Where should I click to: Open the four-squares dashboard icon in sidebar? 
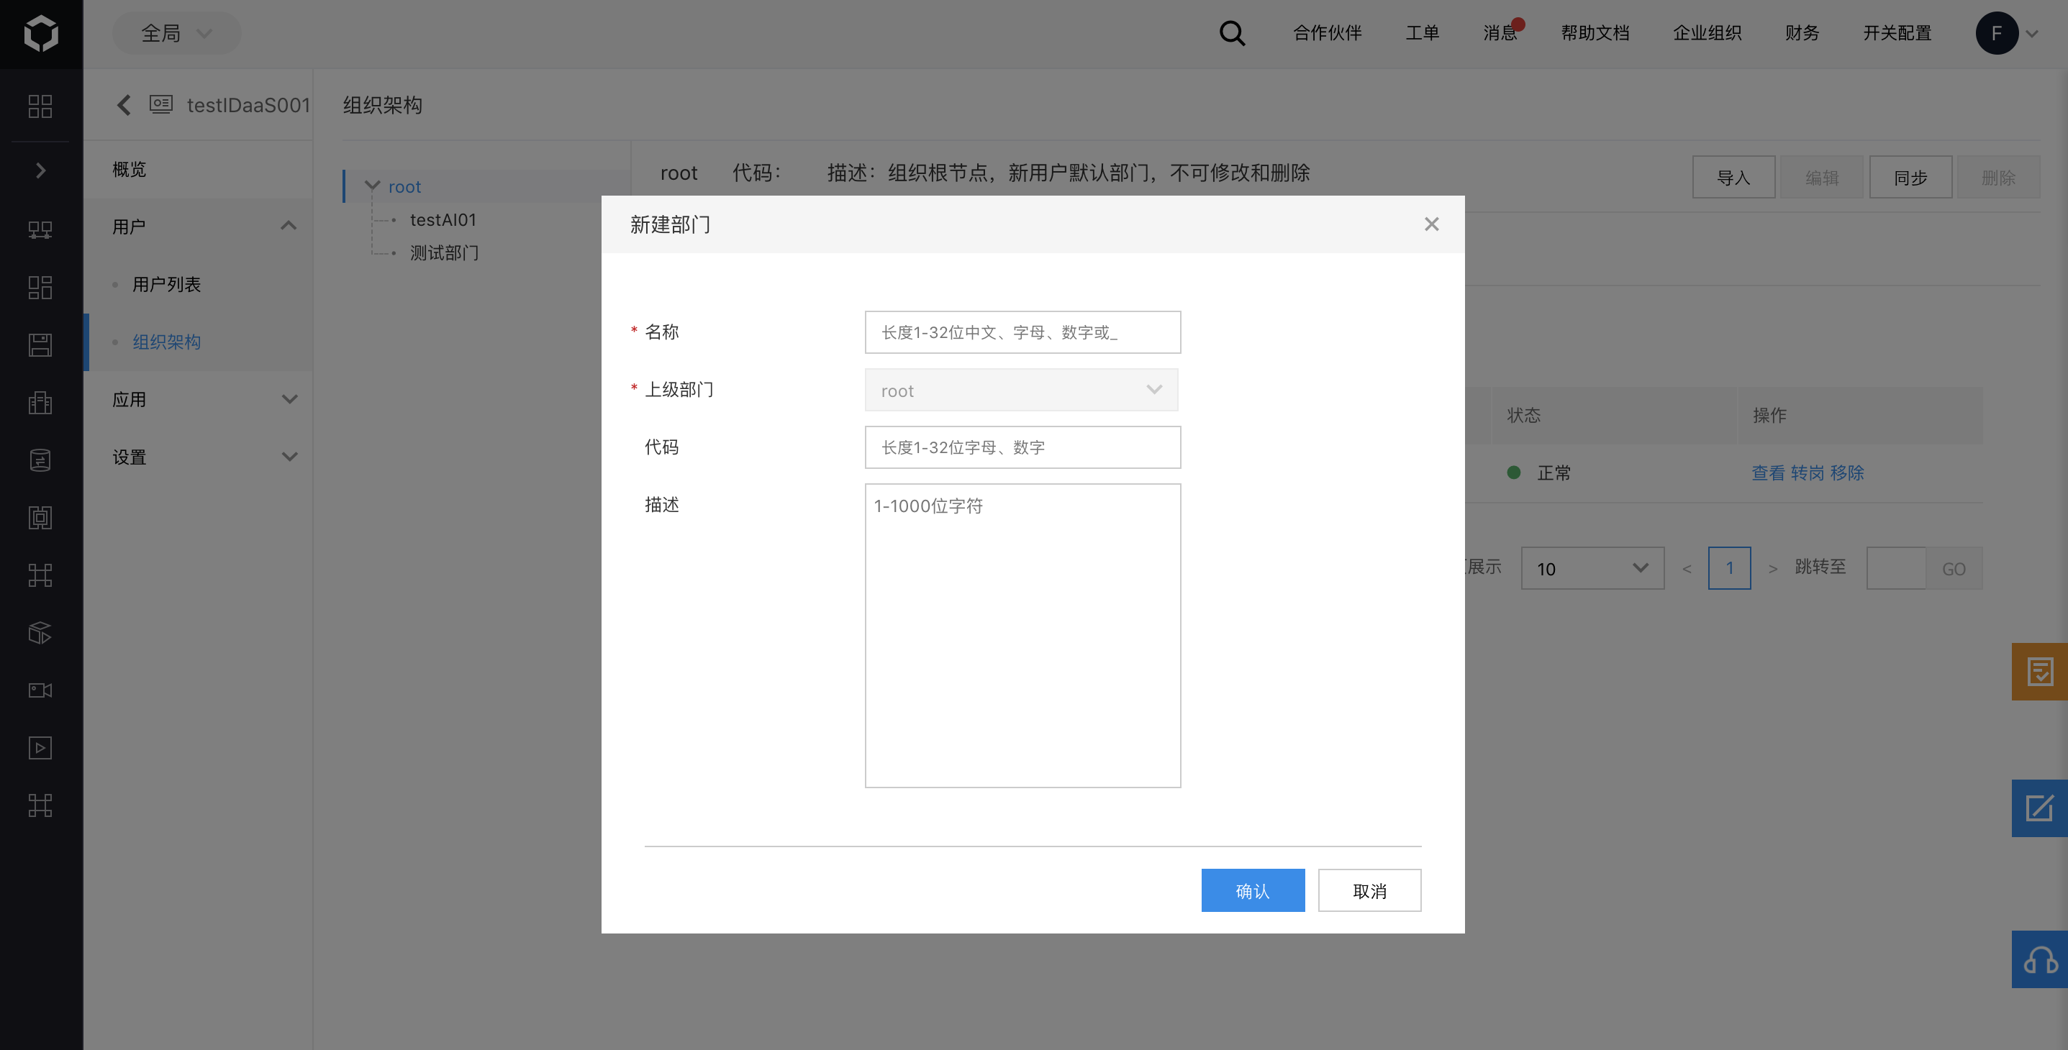(40, 106)
